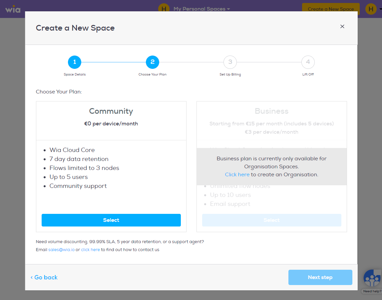Viewport: 382px width, 300px height.
Task: Click the space avatar H beside My Personal Spaces
Action: 164,8
